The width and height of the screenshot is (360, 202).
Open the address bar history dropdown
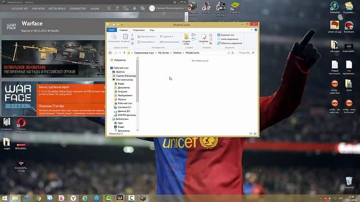pyautogui.click(x=228, y=53)
